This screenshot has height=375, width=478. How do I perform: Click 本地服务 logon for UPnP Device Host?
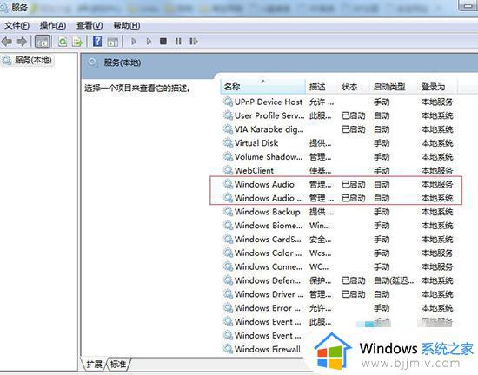tap(437, 102)
